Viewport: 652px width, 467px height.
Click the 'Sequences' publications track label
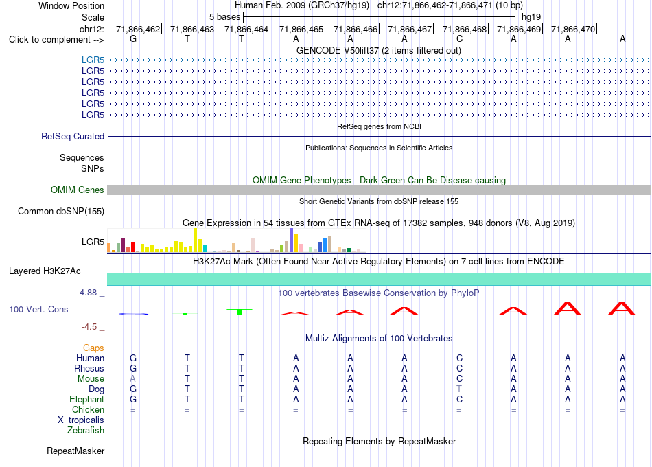click(x=82, y=157)
